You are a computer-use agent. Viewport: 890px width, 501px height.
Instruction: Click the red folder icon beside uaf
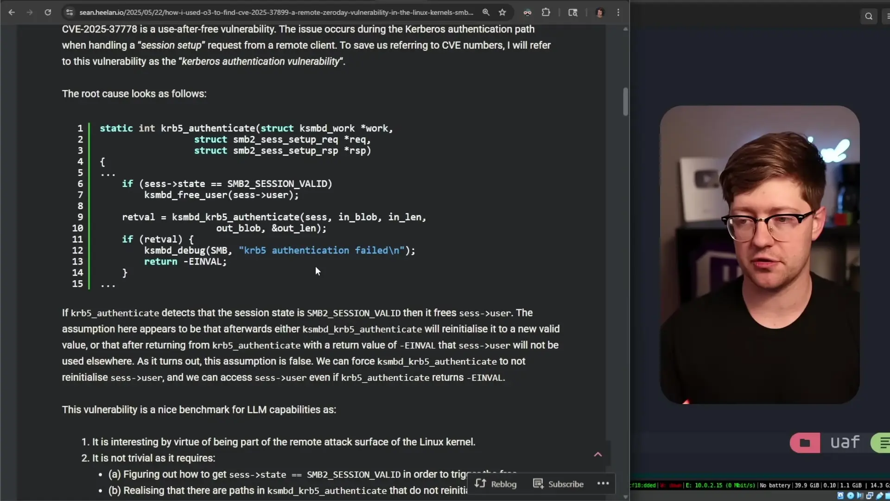pyautogui.click(x=805, y=443)
